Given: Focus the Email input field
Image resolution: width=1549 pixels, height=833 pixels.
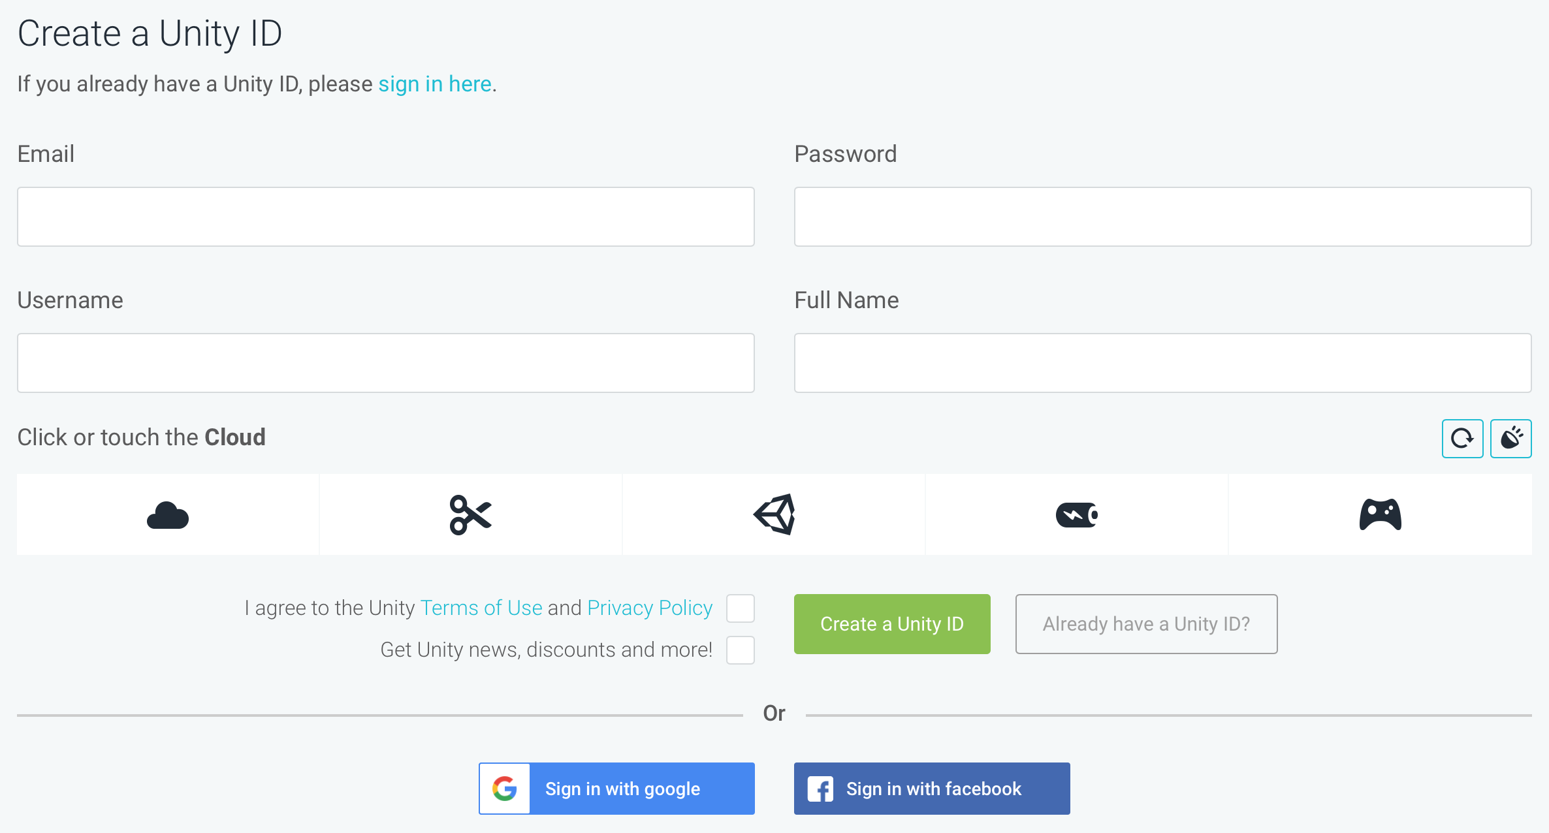Looking at the screenshot, I should click(386, 217).
